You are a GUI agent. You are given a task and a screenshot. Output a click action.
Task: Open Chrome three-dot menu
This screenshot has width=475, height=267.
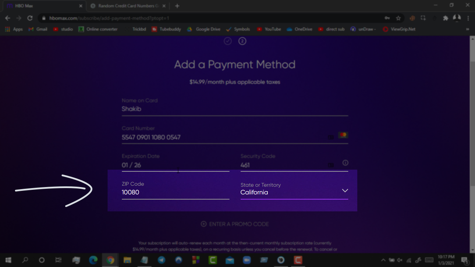468,18
